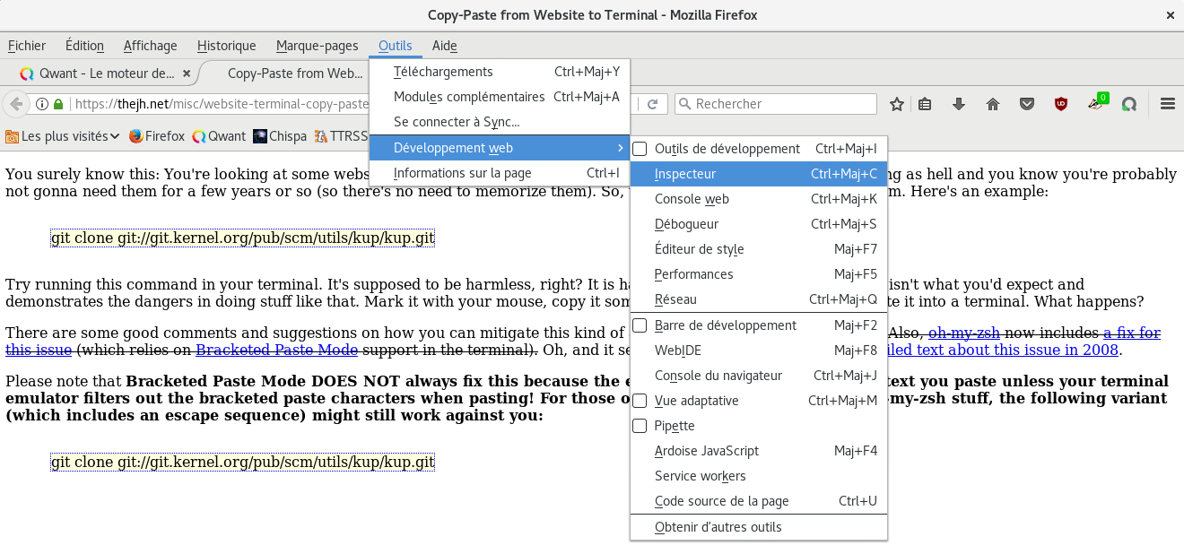The height and width of the screenshot is (554, 1184).
Task: Open the Bracketed Paste Mode link
Action: pyautogui.click(x=276, y=350)
